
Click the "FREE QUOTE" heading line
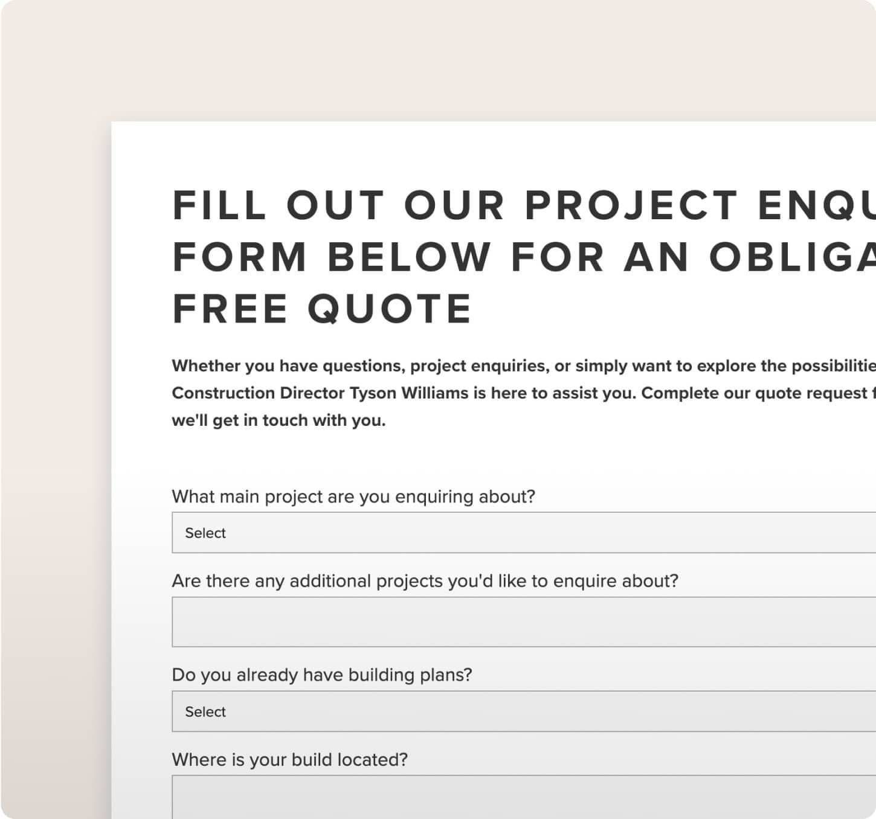(322, 309)
